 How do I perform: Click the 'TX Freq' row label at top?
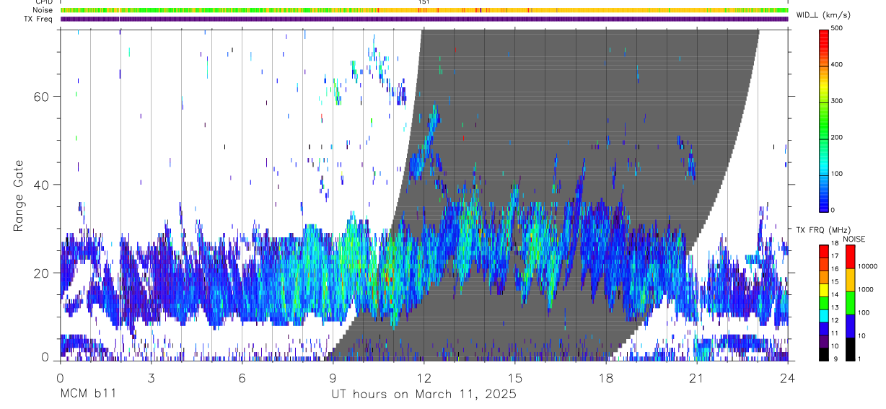(x=39, y=19)
